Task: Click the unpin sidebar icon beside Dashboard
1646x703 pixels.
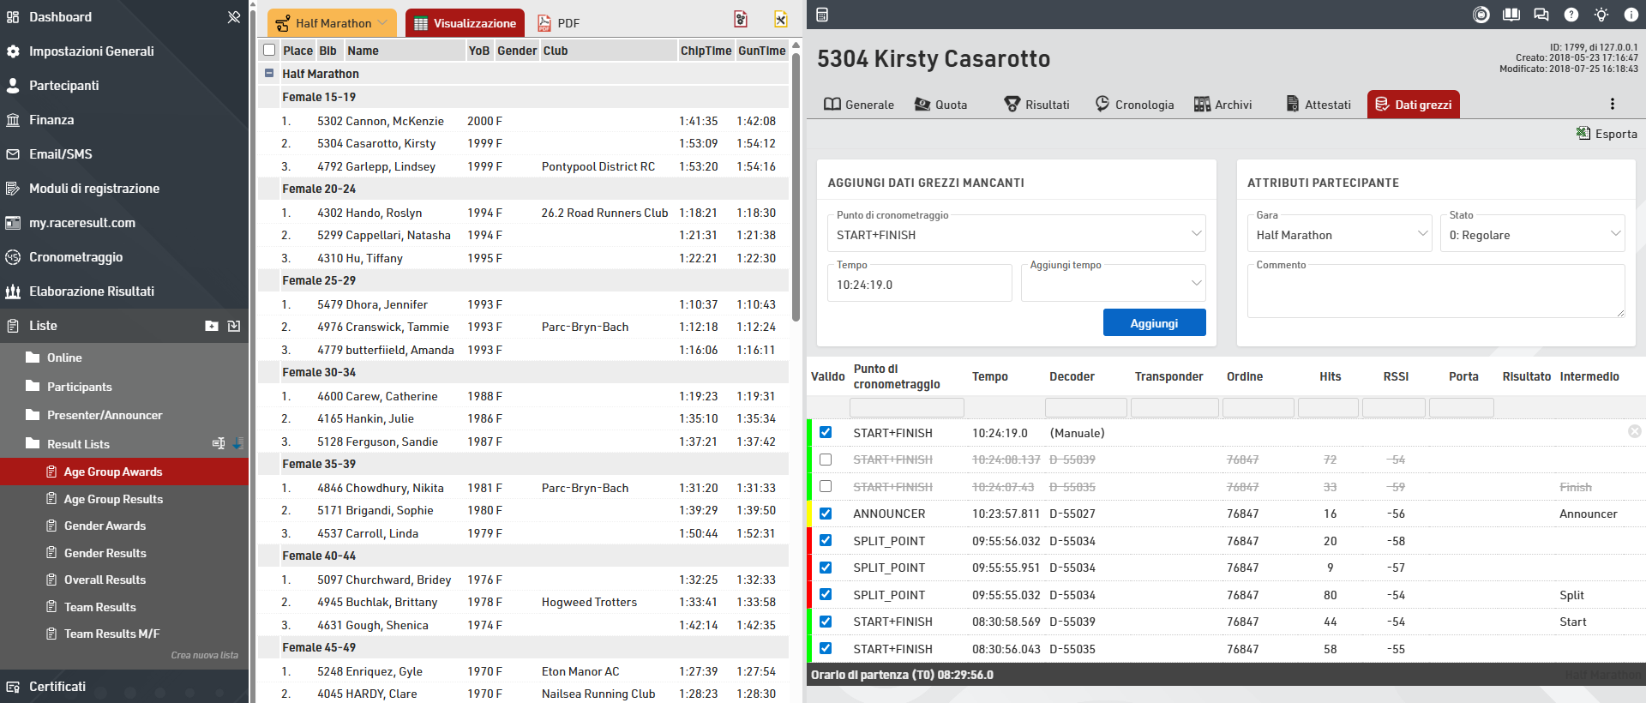Action: (x=233, y=17)
